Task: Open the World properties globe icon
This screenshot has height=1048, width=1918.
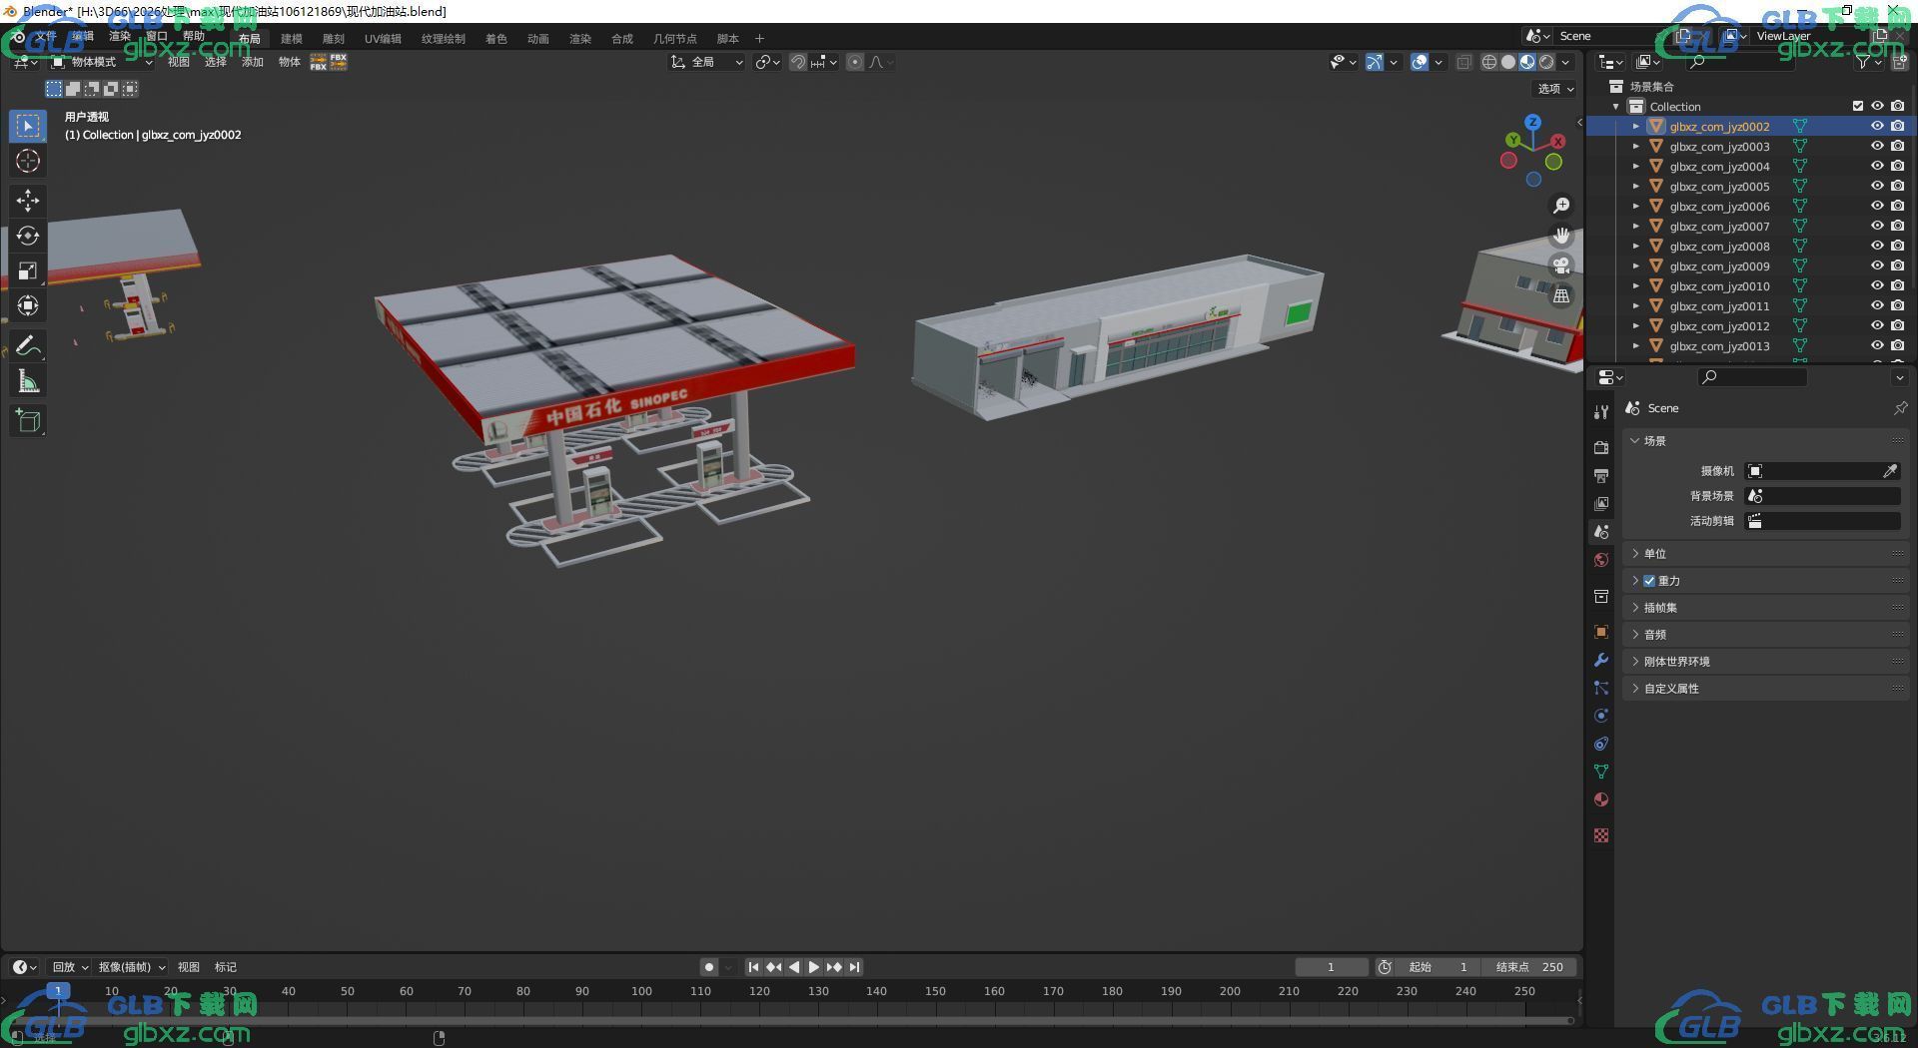Action: pos(1601,560)
